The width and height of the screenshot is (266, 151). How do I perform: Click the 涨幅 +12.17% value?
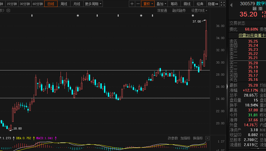pyautogui.click(x=250, y=90)
